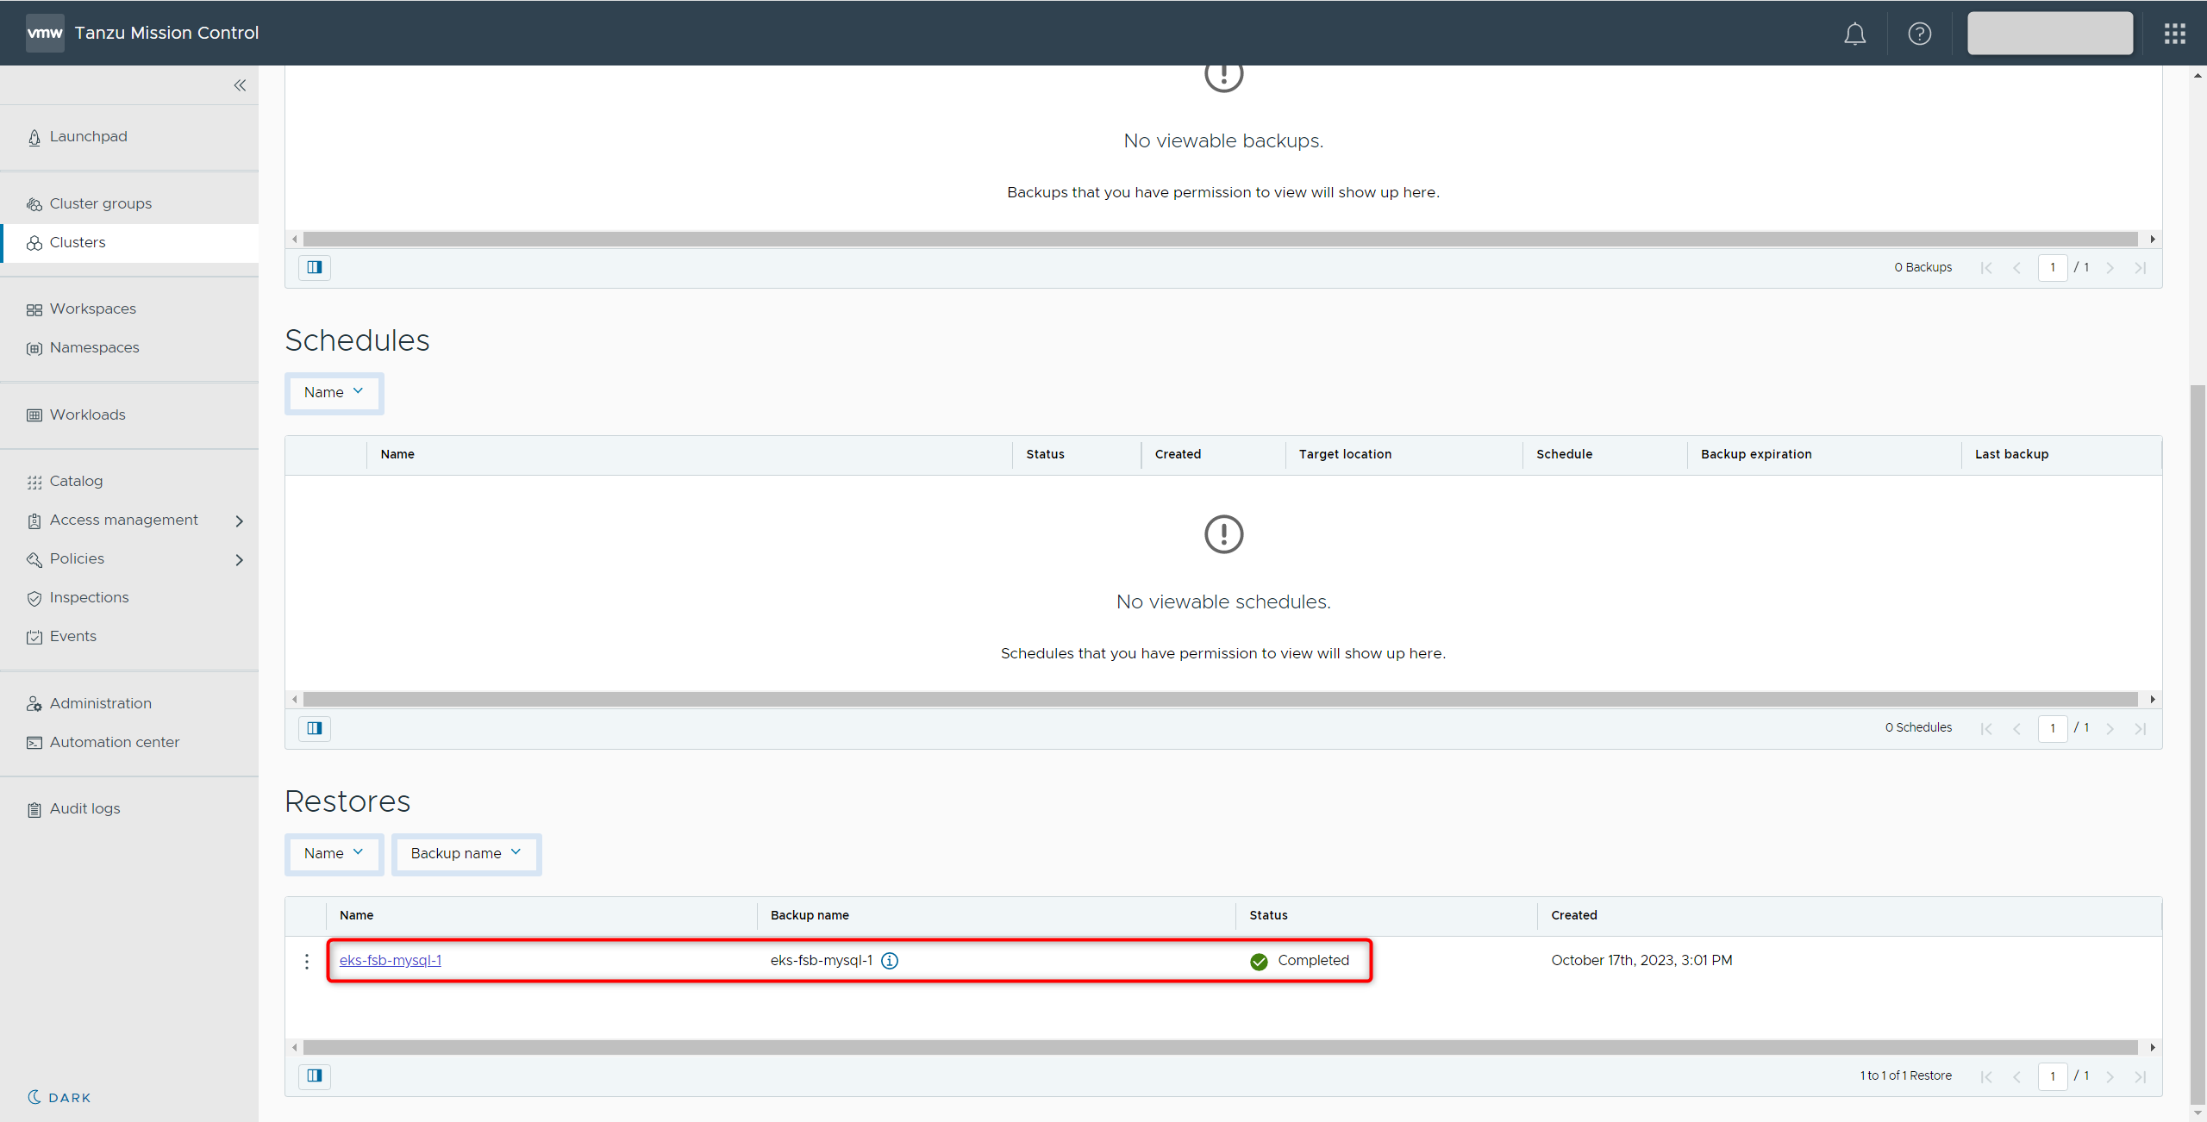Open Audit logs from the sidebar
This screenshot has height=1122, width=2207.
click(x=84, y=808)
